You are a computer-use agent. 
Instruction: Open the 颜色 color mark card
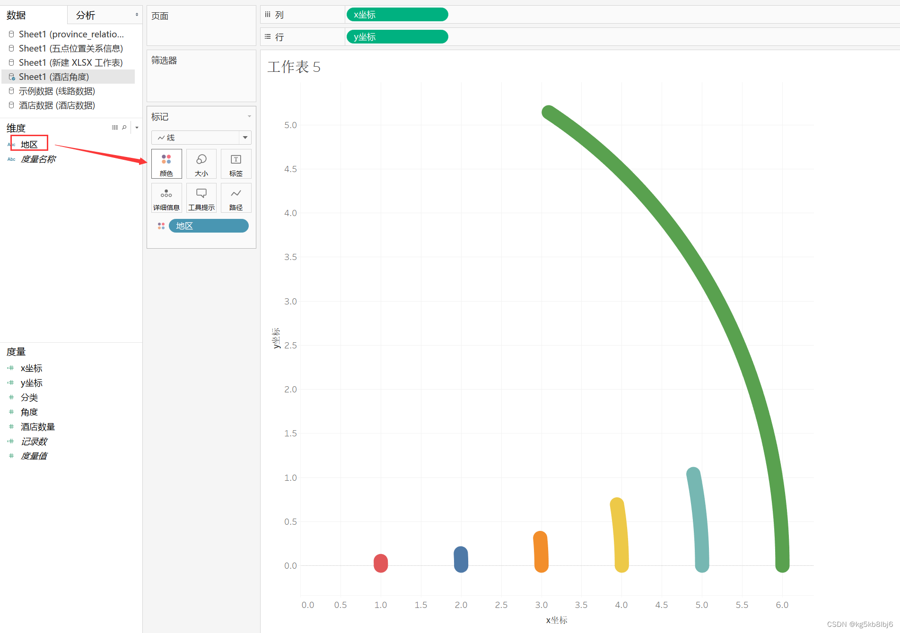166,164
